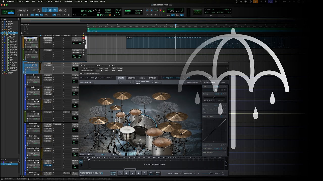Open the Drum Head dropdown under Tuning
323x181 pixels.
pyautogui.click(x=209, y=101)
